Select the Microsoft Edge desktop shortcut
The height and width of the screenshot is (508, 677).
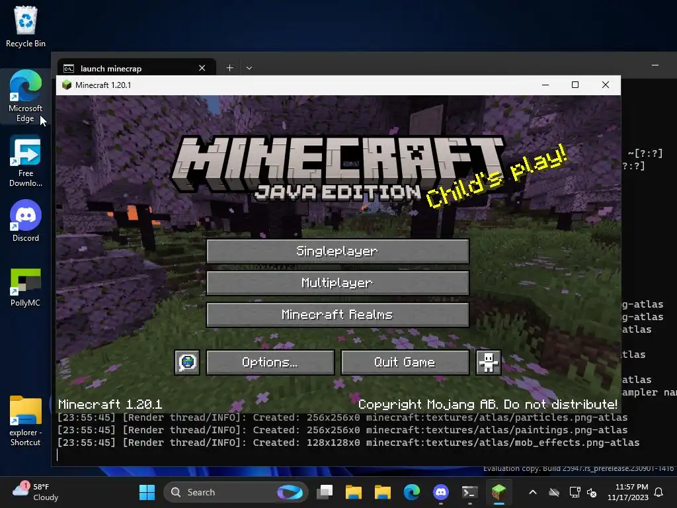pyautogui.click(x=26, y=96)
